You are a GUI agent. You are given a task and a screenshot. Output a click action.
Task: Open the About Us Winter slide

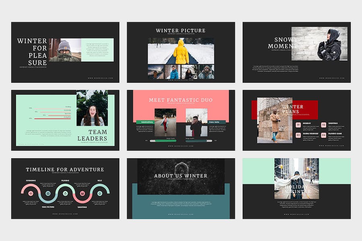181,188
